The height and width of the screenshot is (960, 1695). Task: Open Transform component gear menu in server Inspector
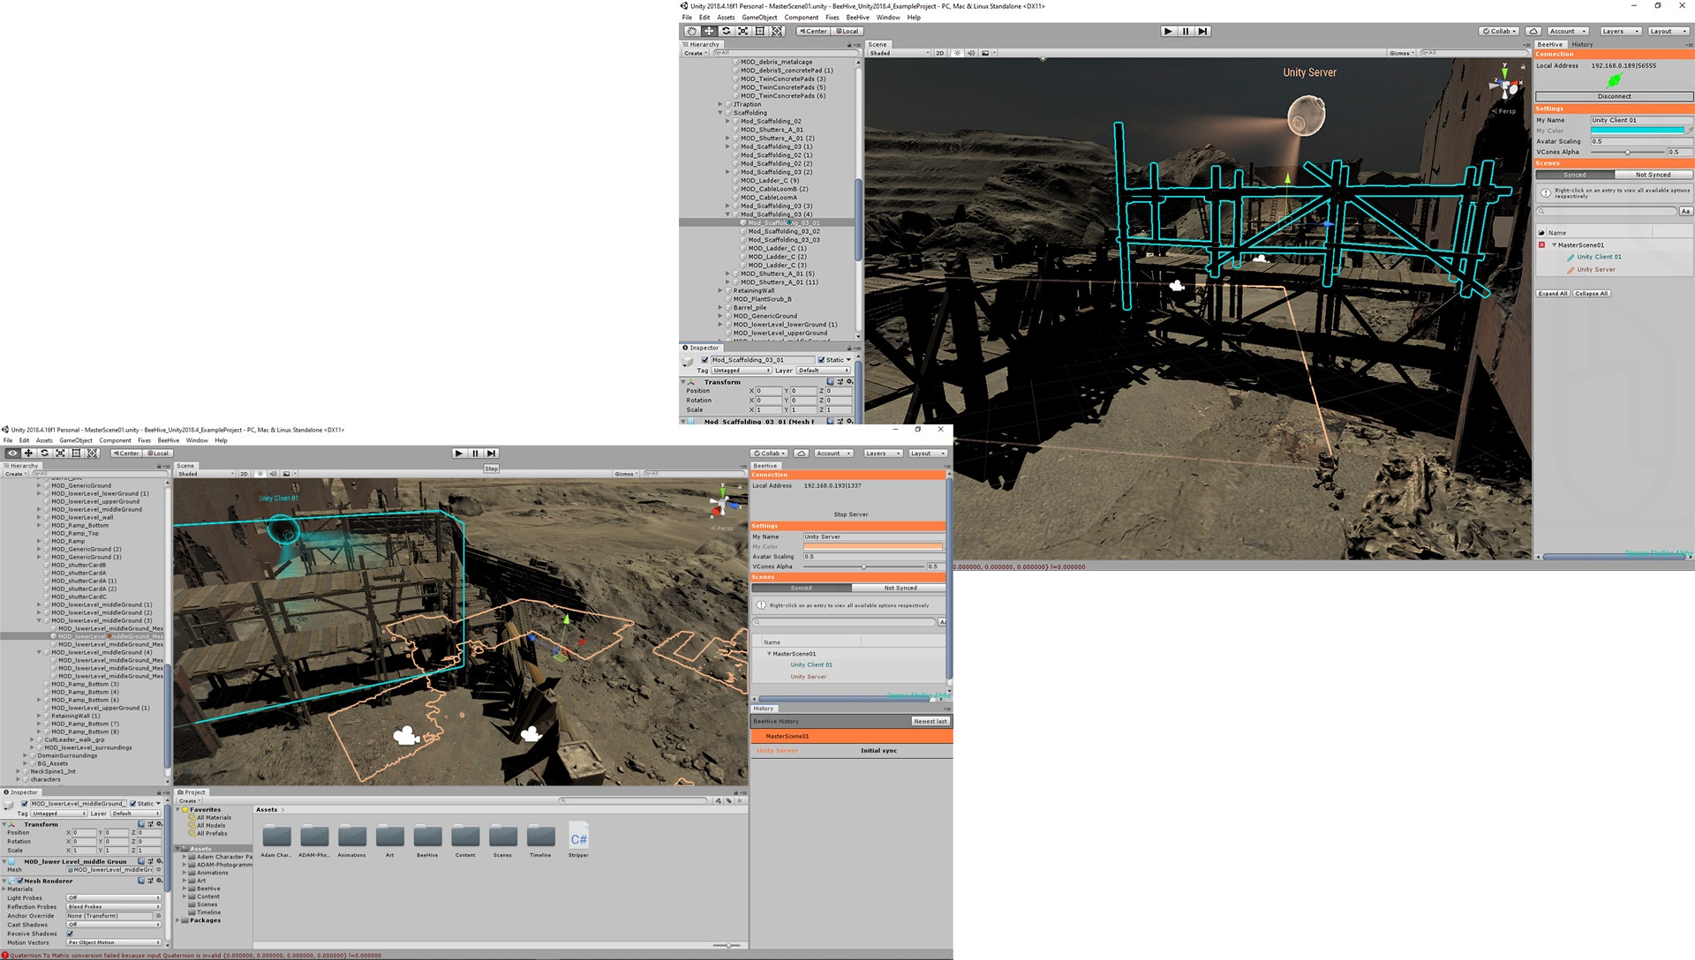158,824
